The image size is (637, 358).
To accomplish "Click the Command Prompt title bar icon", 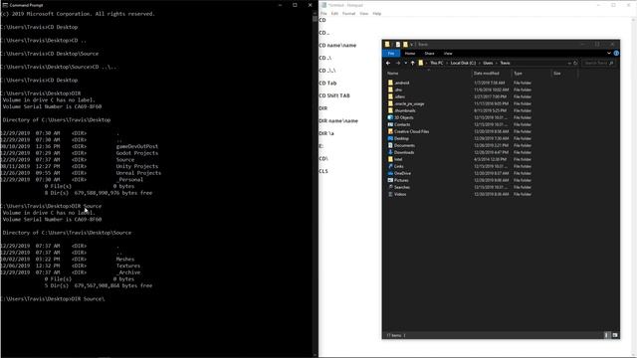I will (5, 5).
